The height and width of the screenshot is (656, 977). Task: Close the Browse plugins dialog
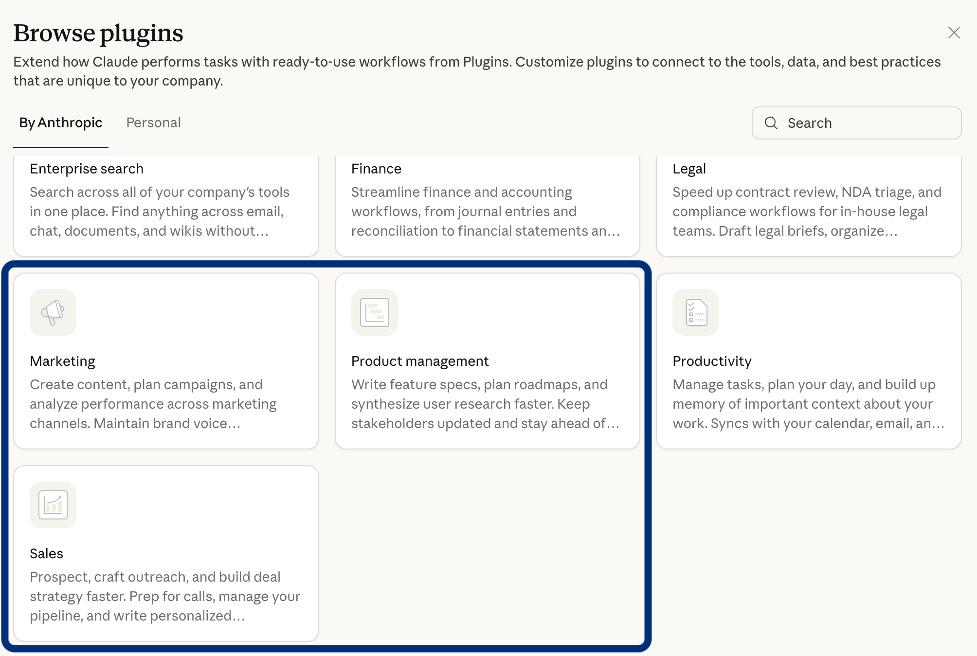tap(954, 33)
